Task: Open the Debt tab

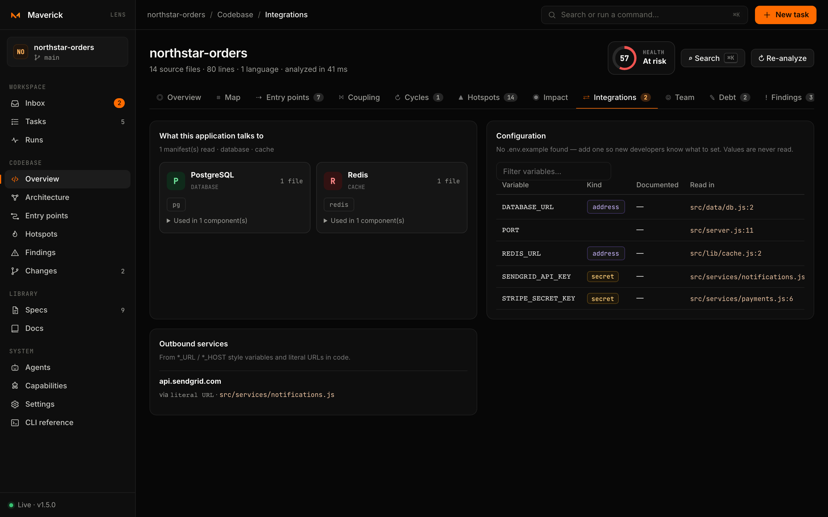Action: tap(730, 97)
